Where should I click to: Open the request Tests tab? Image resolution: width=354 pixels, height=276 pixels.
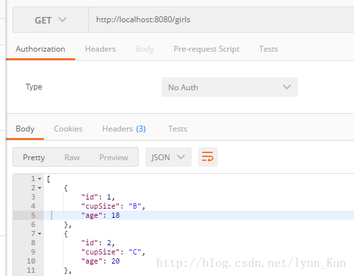(x=268, y=49)
